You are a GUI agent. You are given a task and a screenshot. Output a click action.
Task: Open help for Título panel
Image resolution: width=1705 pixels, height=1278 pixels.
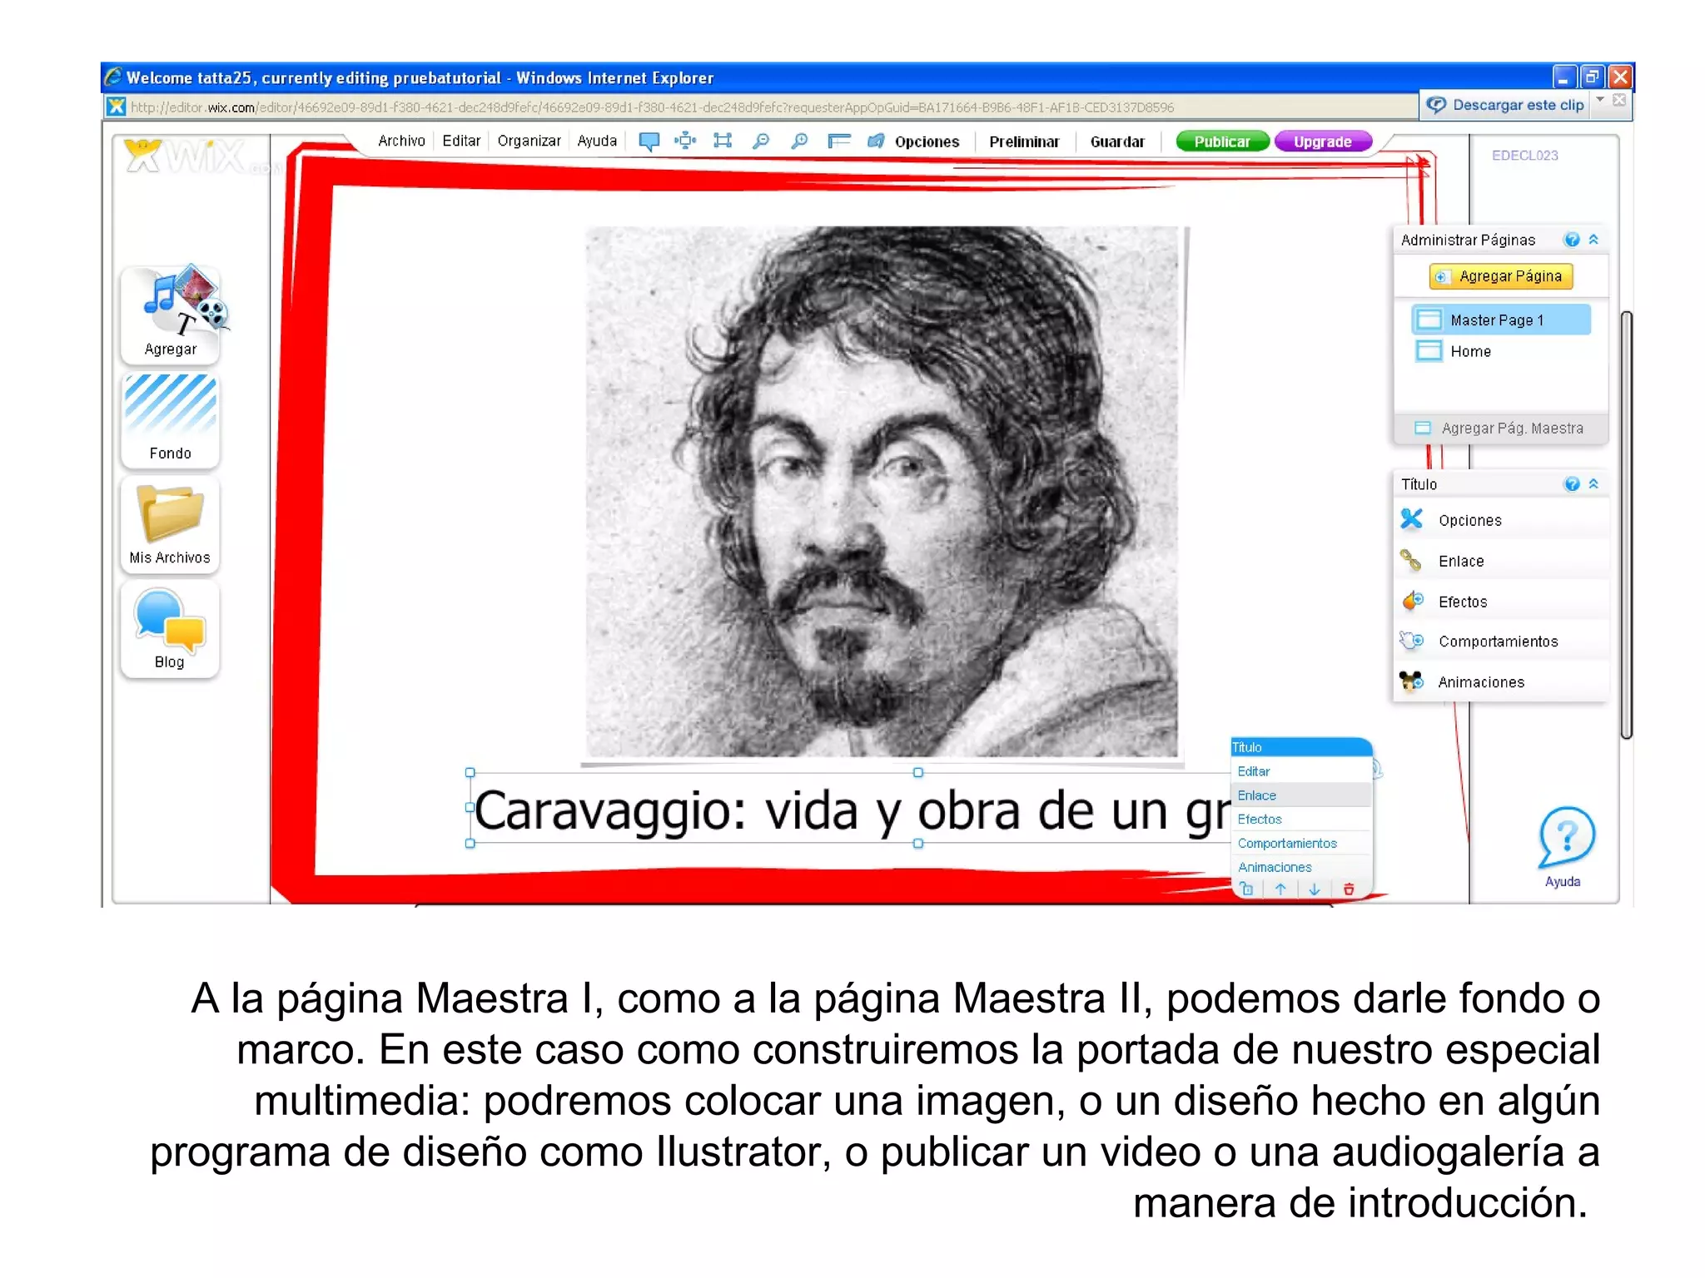click(x=1572, y=484)
